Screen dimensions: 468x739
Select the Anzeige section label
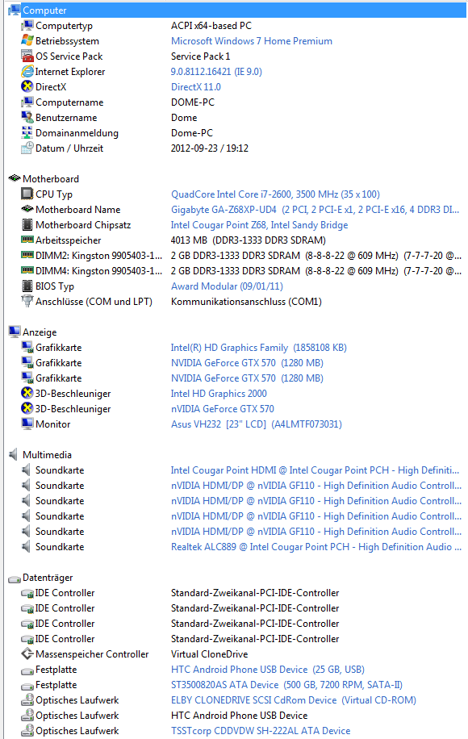tap(40, 332)
